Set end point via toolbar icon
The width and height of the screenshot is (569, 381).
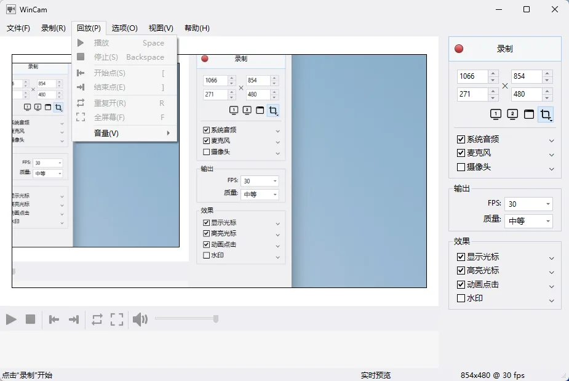point(74,319)
